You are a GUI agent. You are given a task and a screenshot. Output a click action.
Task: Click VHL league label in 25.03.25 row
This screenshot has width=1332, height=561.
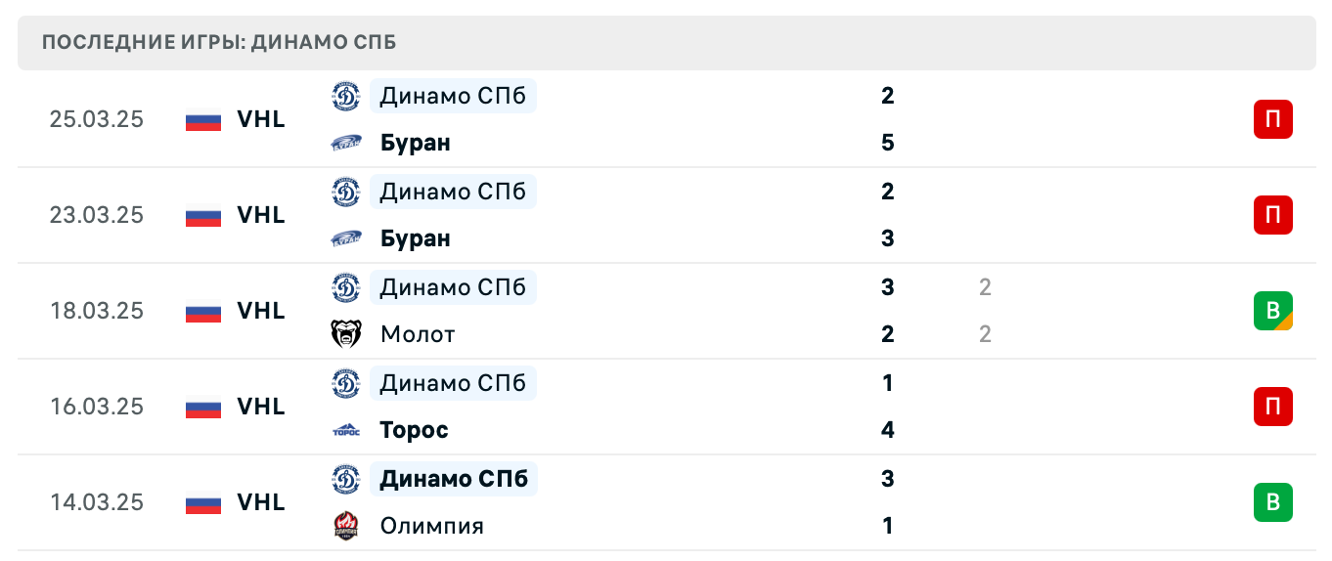[261, 119]
